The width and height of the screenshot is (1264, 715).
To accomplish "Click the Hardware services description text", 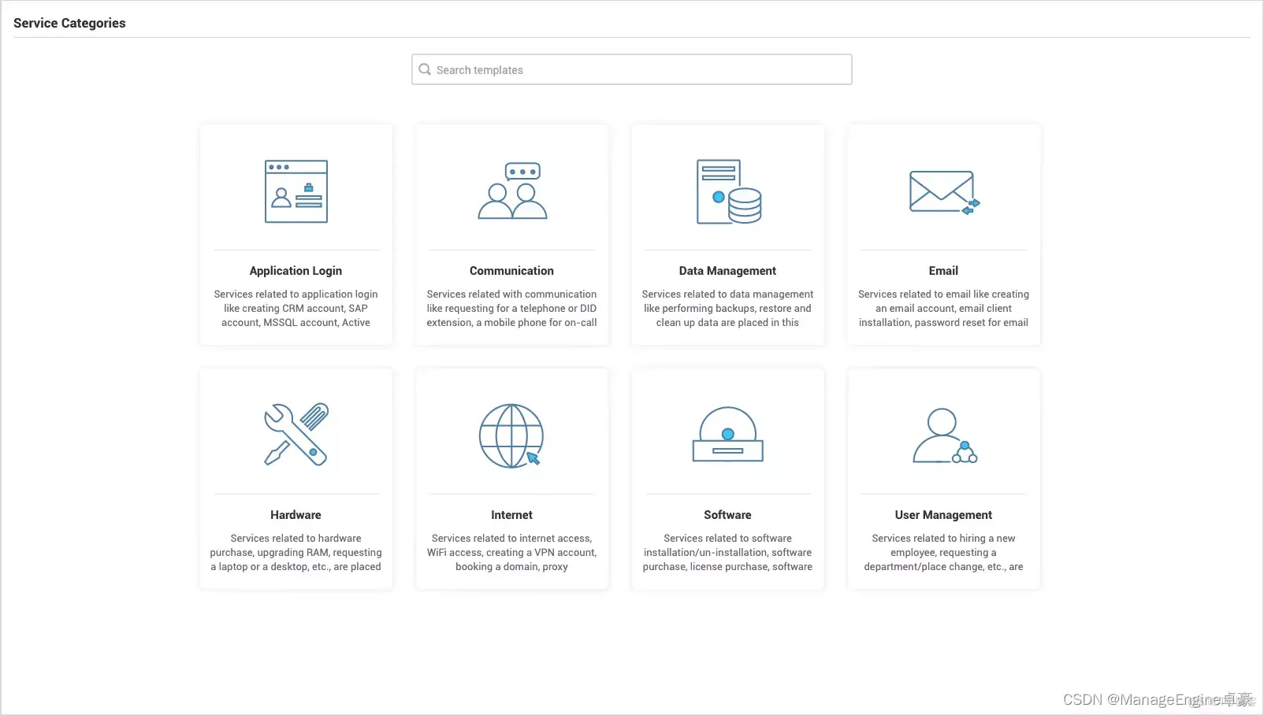I will coord(296,553).
